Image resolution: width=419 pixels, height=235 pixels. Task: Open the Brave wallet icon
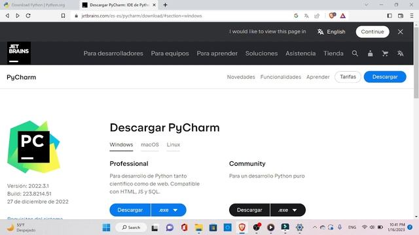pos(401,16)
